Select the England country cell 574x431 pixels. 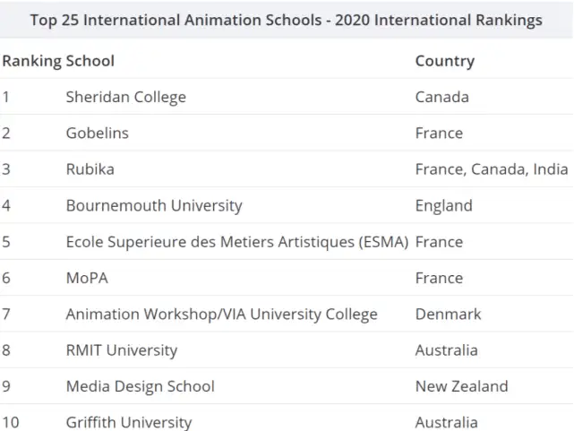(443, 205)
